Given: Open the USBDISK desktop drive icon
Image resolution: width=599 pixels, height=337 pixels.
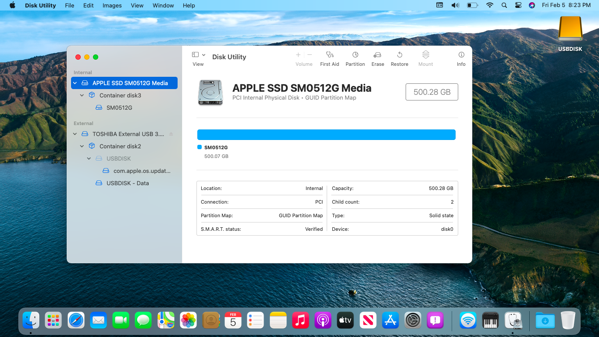Looking at the screenshot, I should tap(570, 30).
